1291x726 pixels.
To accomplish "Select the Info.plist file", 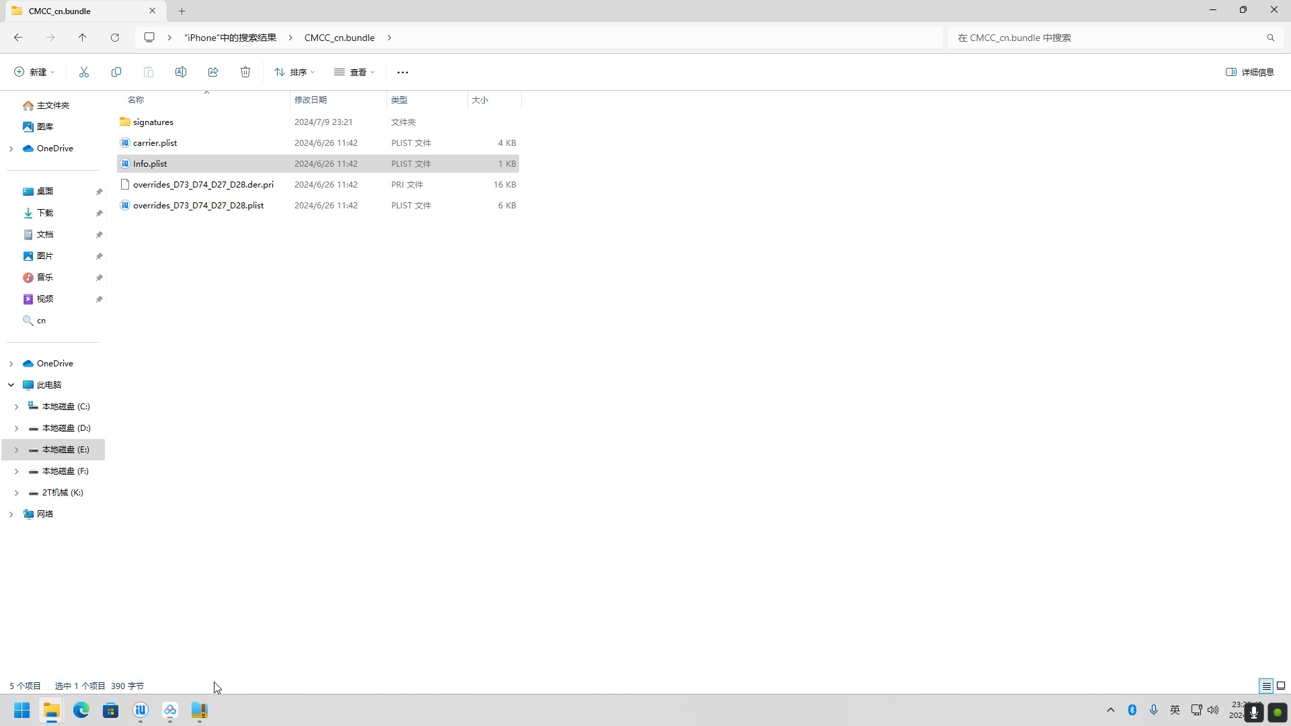I will (318, 163).
